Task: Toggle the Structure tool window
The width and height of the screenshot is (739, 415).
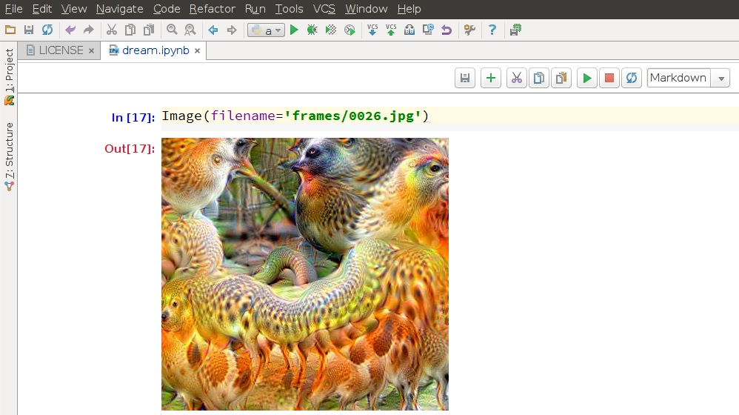Action: click(10, 156)
